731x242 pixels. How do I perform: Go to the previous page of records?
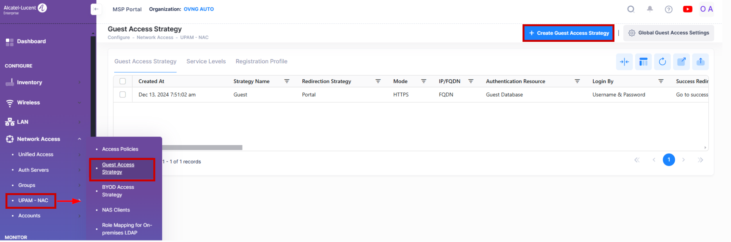coord(654,160)
